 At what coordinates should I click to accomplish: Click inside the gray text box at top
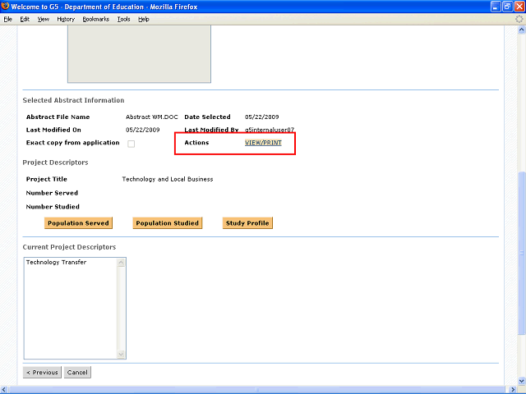tap(139, 53)
